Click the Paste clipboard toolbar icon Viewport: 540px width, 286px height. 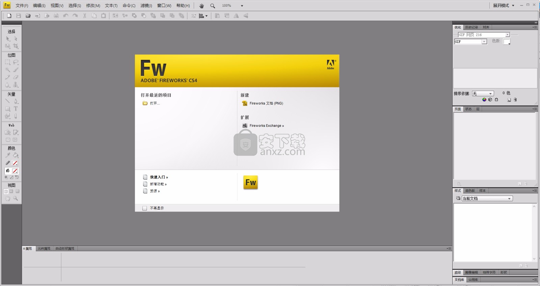point(104,16)
